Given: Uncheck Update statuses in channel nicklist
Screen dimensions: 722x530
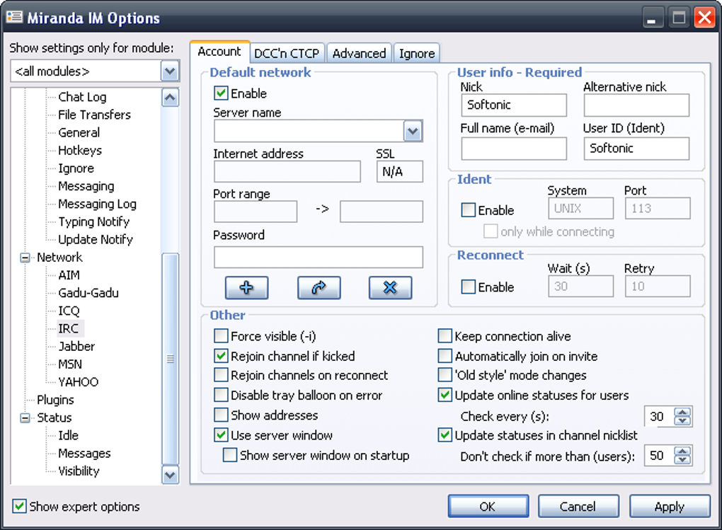Looking at the screenshot, I should (x=445, y=435).
